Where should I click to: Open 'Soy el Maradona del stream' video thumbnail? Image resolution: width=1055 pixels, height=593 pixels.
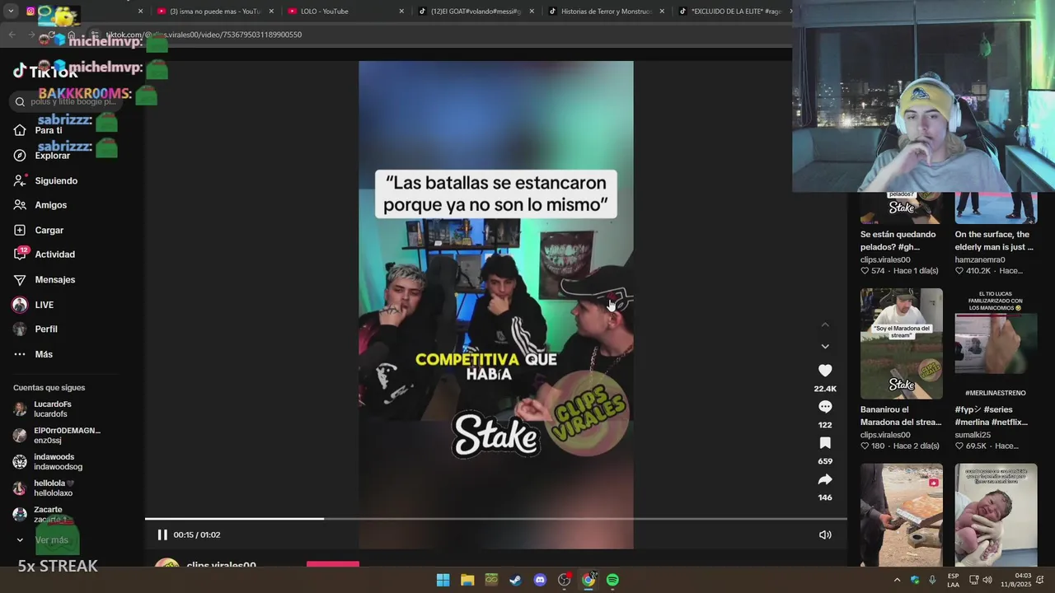point(902,343)
